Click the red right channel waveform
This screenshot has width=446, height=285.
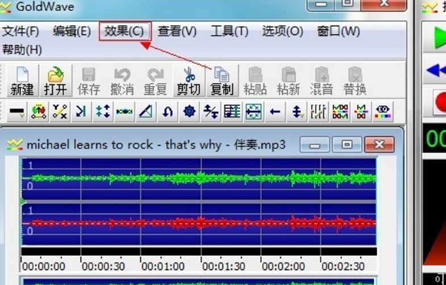pyautogui.click(x=199, y=224)
